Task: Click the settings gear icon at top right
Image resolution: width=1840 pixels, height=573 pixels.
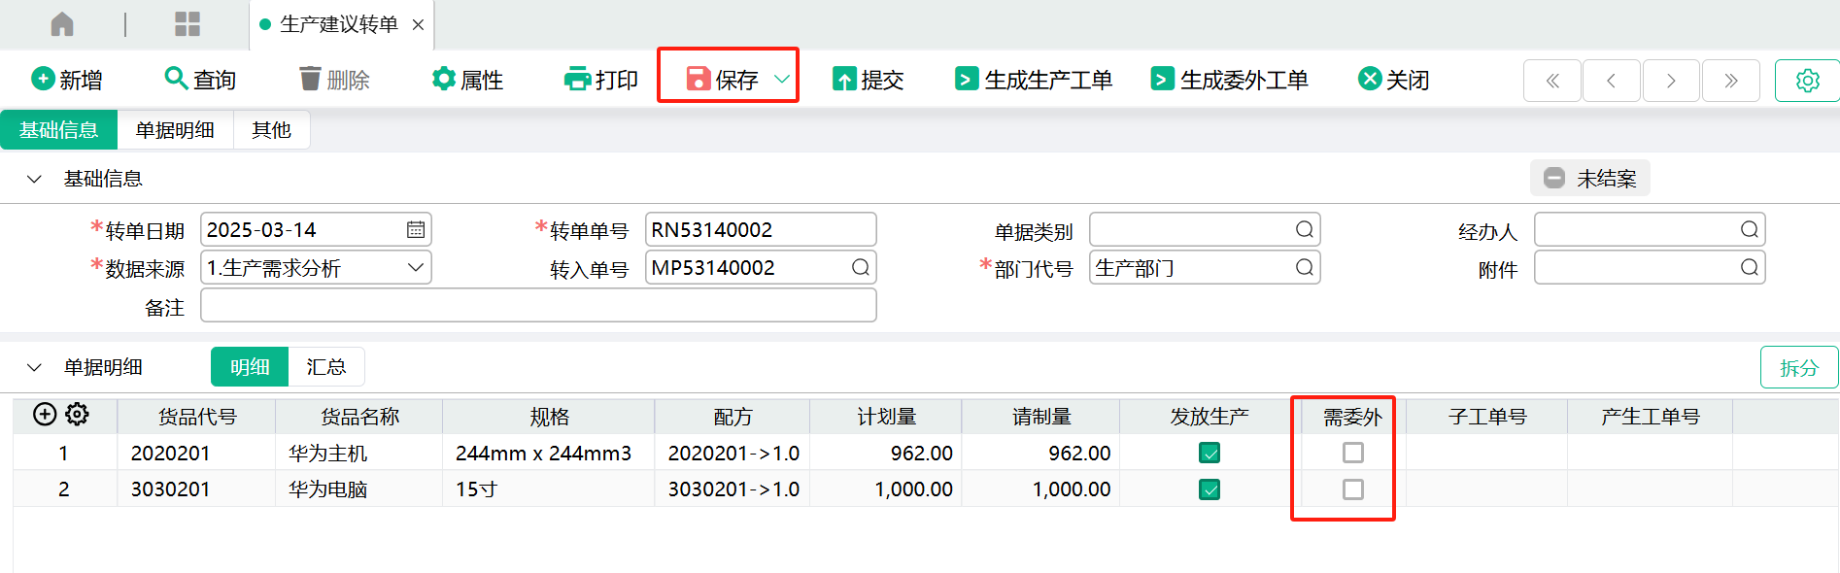Action: coord(1807,81)
